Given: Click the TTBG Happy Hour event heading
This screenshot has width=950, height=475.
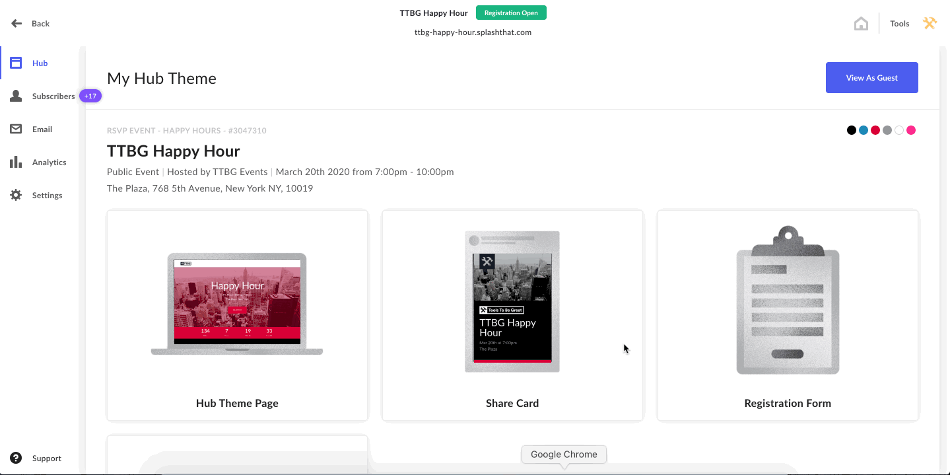Looking at the screenshot, I should pyautogui.click(x=174, y=151).
